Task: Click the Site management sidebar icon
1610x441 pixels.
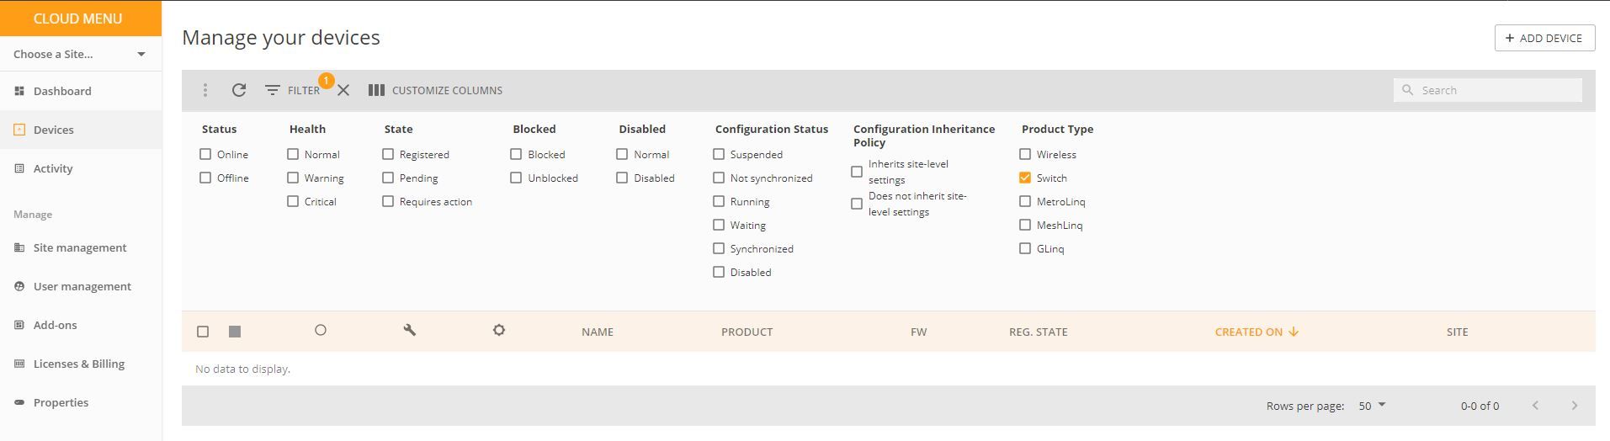Action: tap(19, 247)
